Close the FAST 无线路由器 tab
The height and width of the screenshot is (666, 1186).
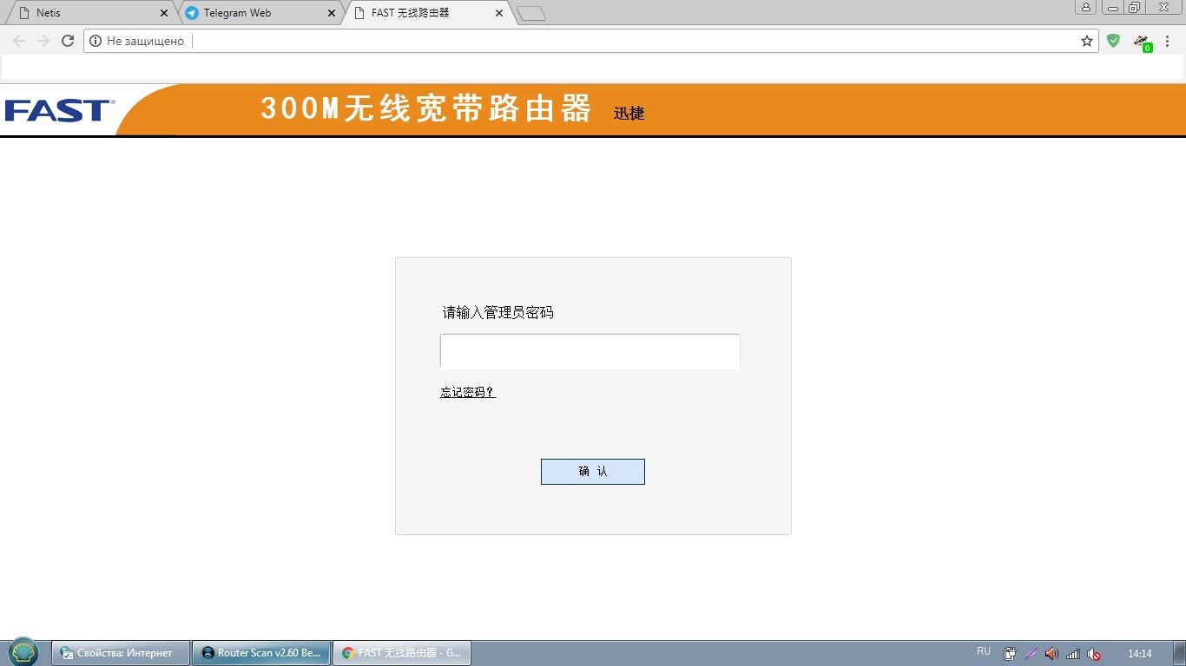[x=498, y=13]
